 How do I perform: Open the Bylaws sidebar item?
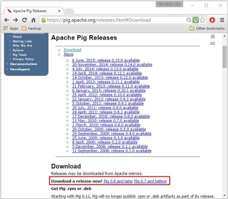18,50
